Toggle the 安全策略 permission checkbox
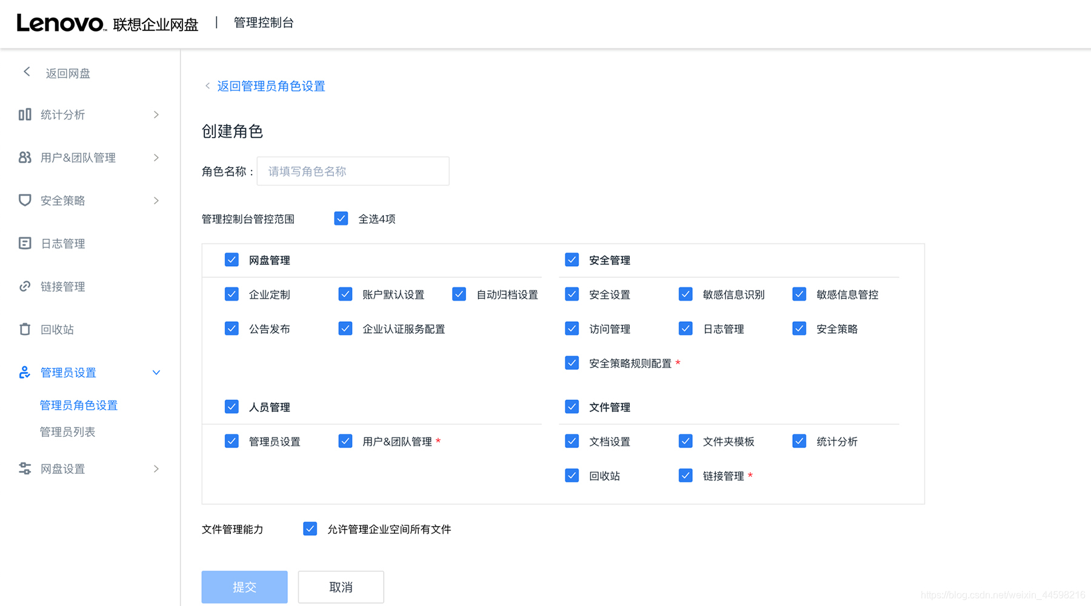The width and height of the screenshot is (1091, 606). pyautogui.click(x=799, y=328)
